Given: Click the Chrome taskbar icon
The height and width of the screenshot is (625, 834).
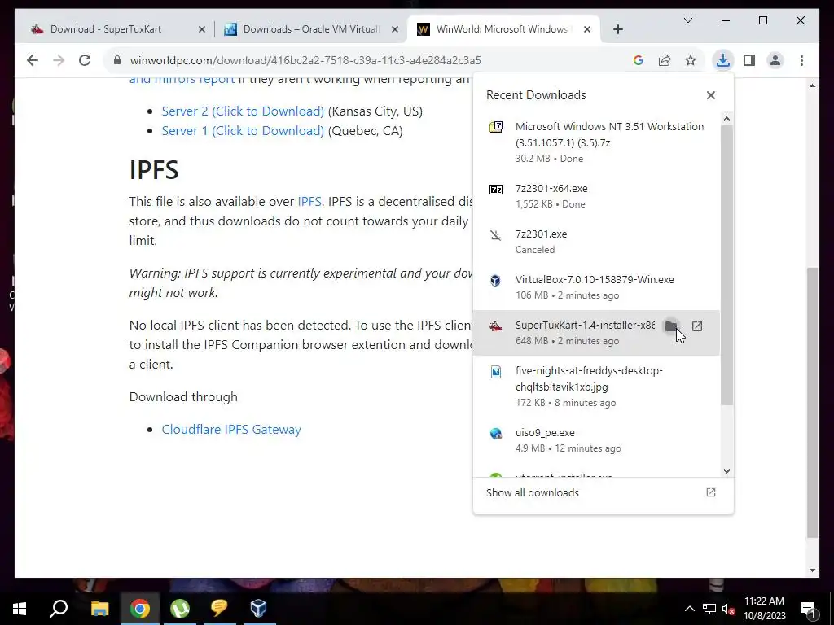Looking at the screenshot, I should click(140, 609).
